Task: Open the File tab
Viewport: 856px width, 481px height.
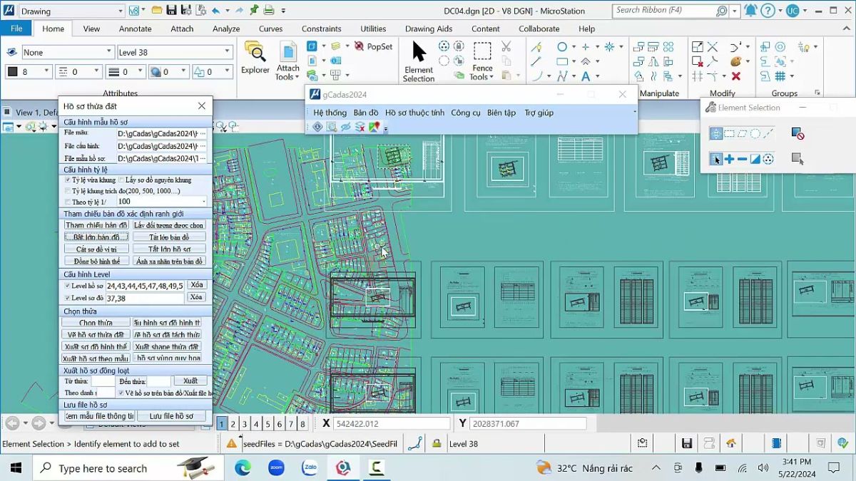Action: (16, 29)
